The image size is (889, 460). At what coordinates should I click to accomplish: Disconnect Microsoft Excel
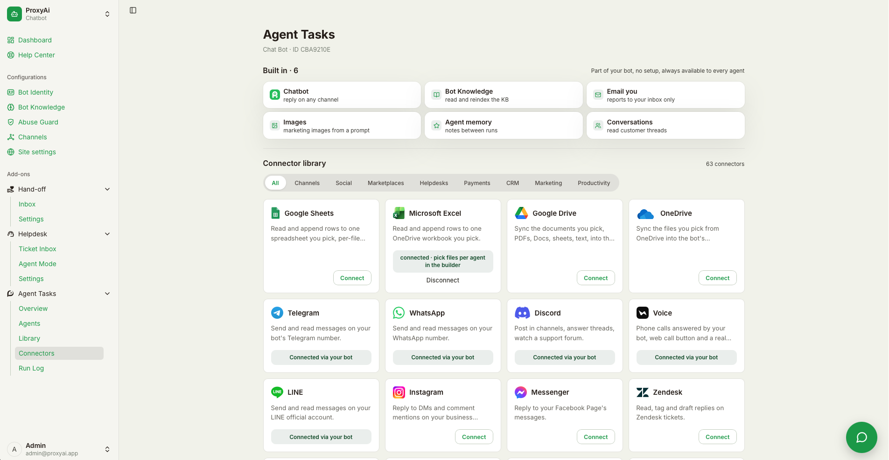[443, 280]
